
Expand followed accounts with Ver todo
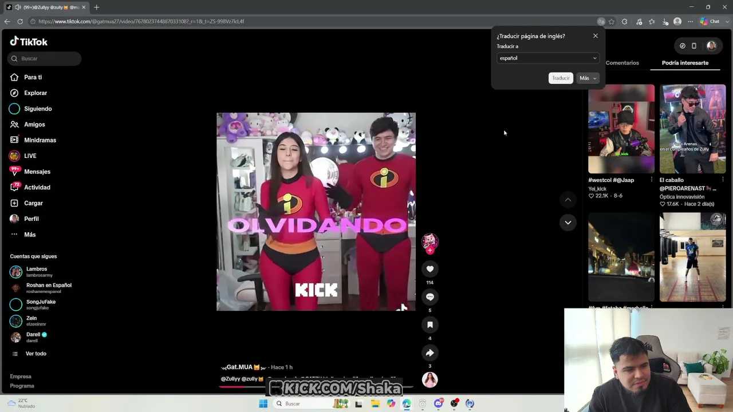click(x=36, y=354)
